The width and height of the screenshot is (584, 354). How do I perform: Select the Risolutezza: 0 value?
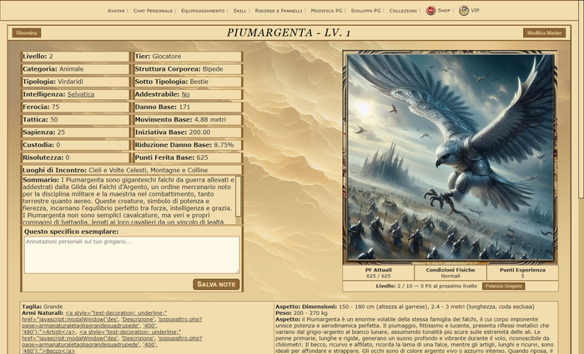pyautogui.click(x=75, y=157)
